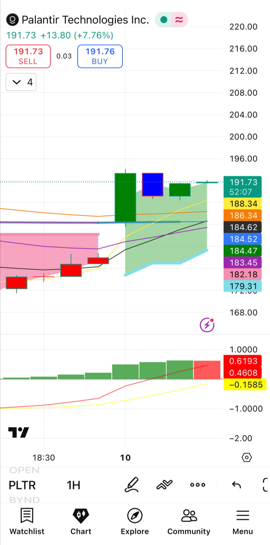This screenshot has width=270, height=545.
Task: Open the lightning bolt alerts icon
Action: (207, 325)
